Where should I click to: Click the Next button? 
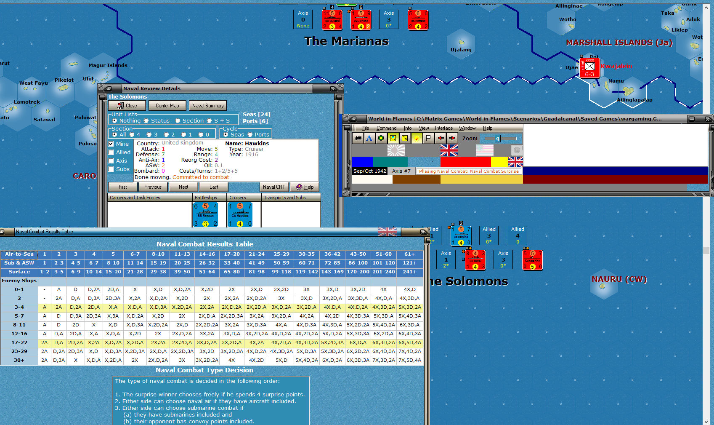point(183,187)
